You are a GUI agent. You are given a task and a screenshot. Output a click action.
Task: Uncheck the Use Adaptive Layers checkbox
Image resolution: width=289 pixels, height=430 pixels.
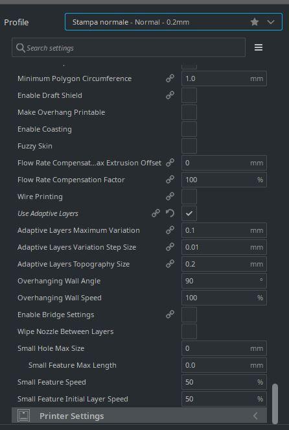[x=189, y=213]
